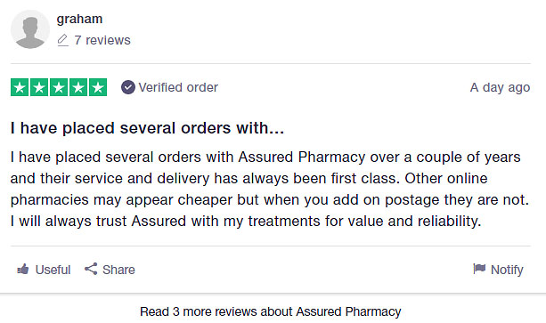Click the share network icon

point(91,269)
